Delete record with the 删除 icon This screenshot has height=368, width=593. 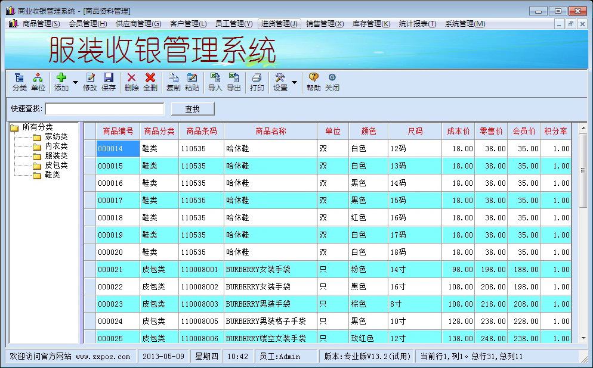point(132,82)
